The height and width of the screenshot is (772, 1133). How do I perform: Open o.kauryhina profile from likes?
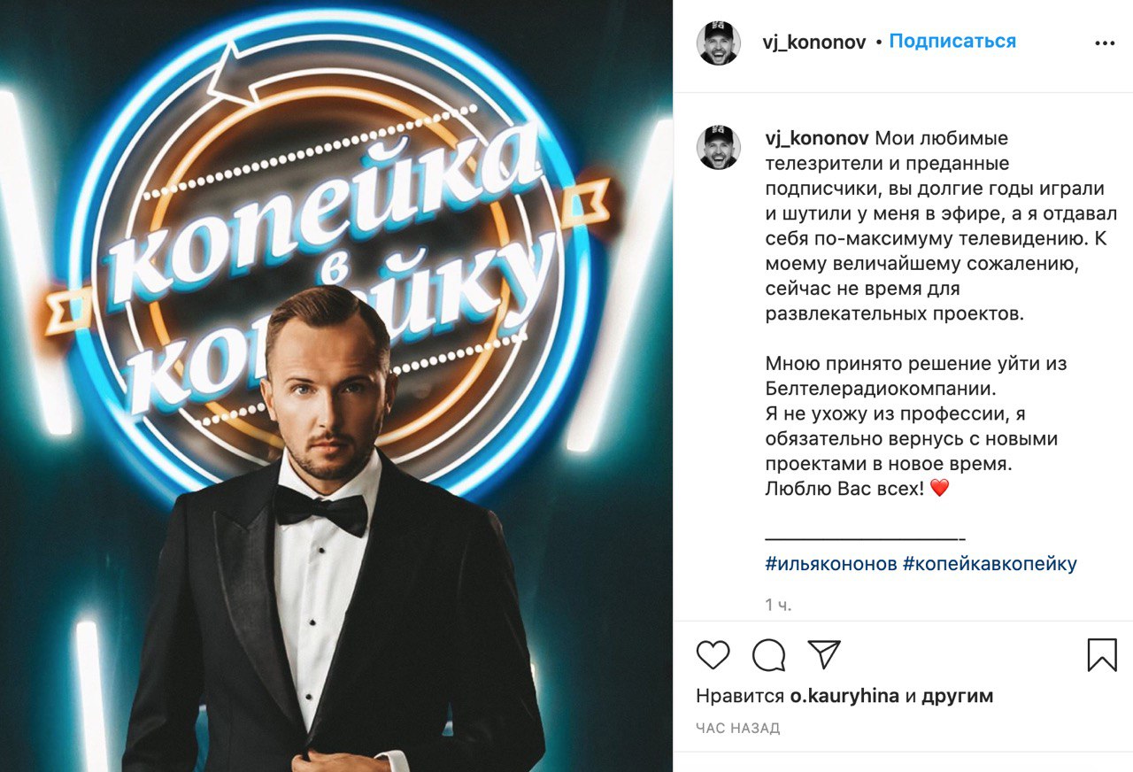844,697
